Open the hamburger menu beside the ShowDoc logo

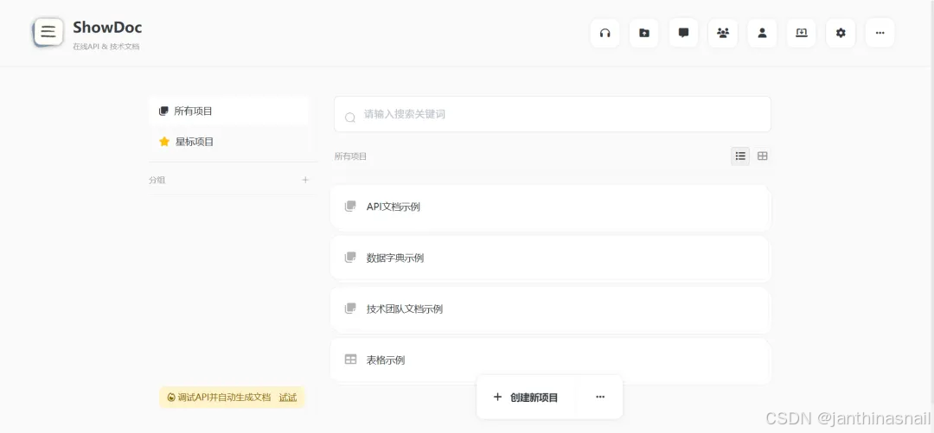point(48,32)
